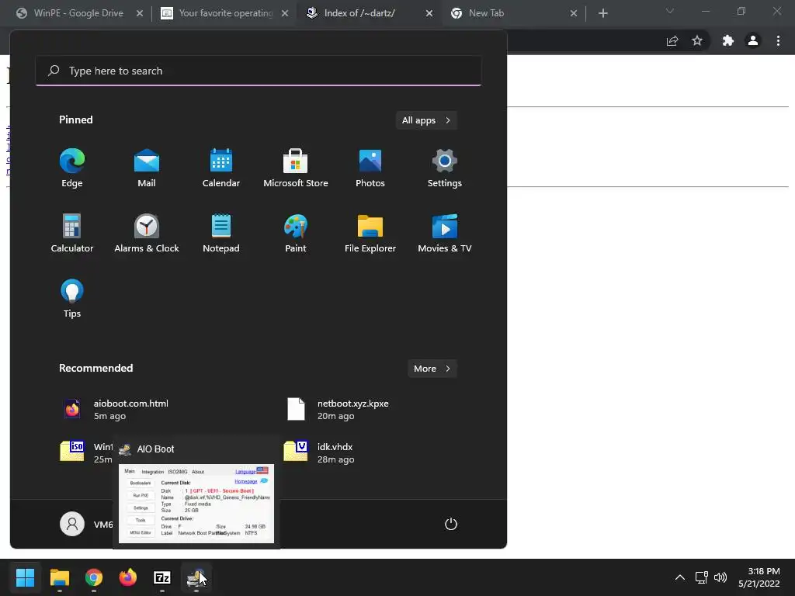795x596 pixels.
Task: Launch the Paint app
Action: (296, 233)
